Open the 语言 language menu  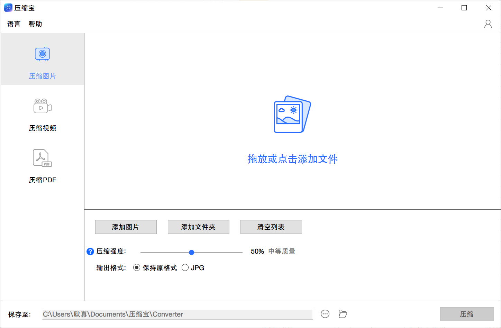[x=13, y=24]
